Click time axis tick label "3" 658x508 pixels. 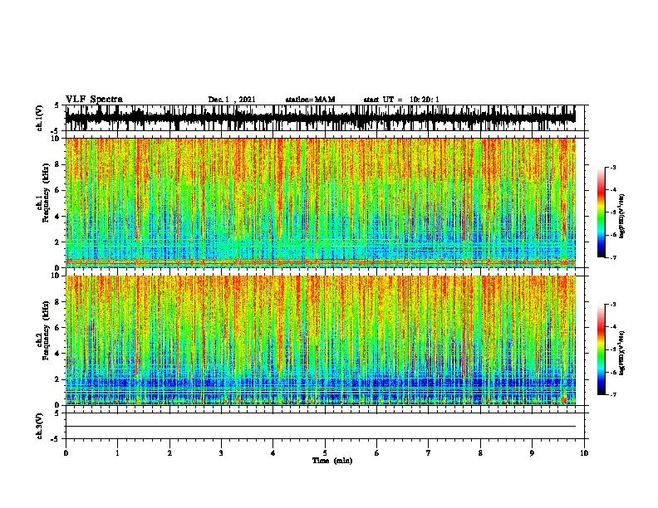(221, 453)
